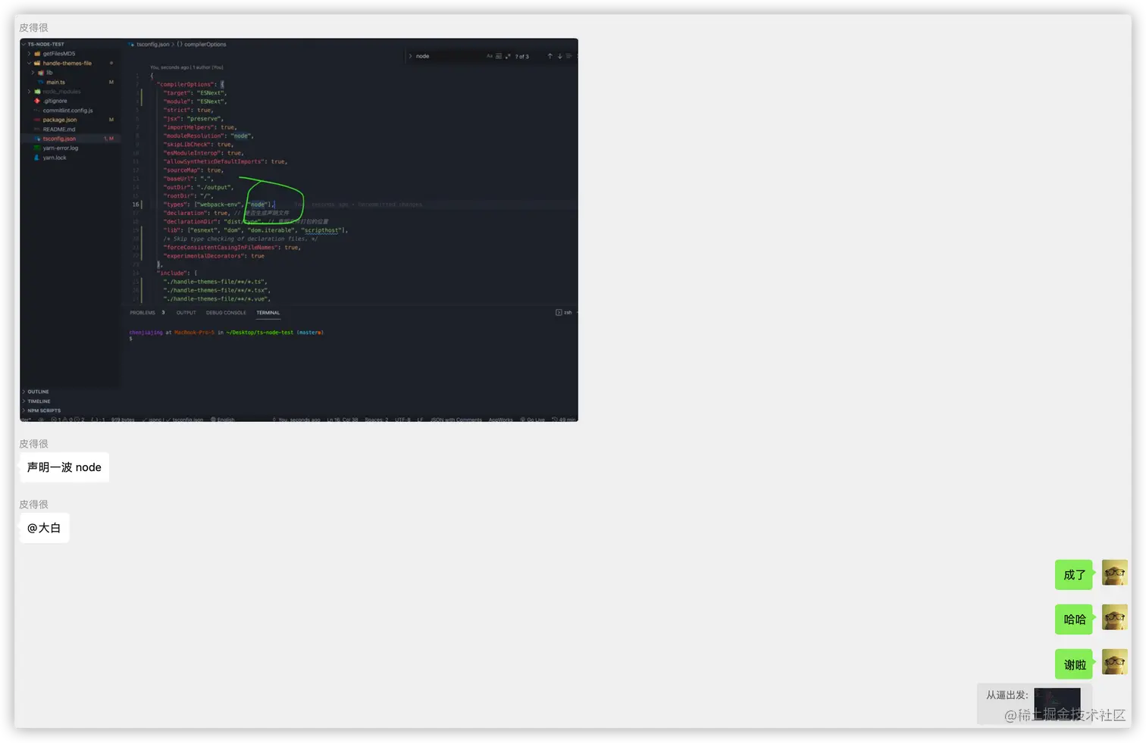Click the "types" line 16 in editor
Screen dimensions: 1146x743
pyautogui.click(x=218, y=204)
